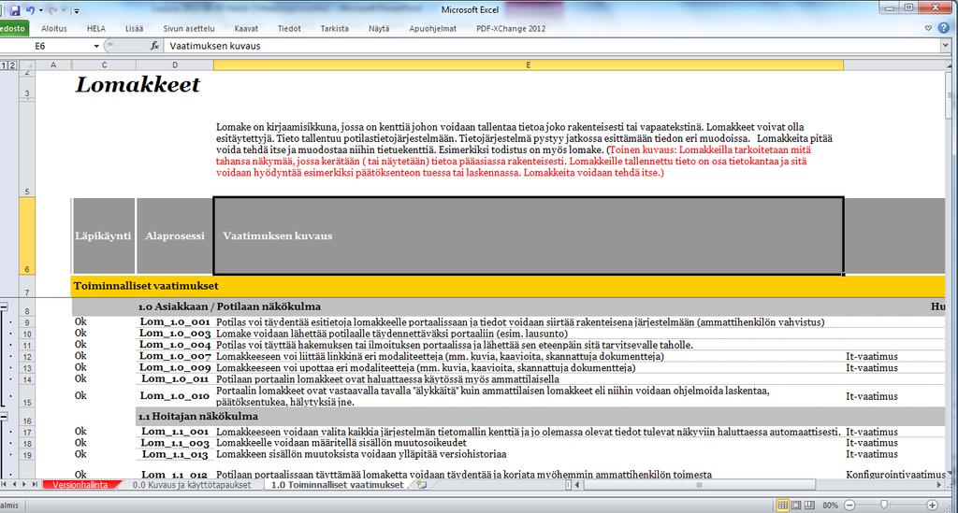958x513 pixels.
Task: Collapse outline group at row 8
Action: tap(4, 307)
